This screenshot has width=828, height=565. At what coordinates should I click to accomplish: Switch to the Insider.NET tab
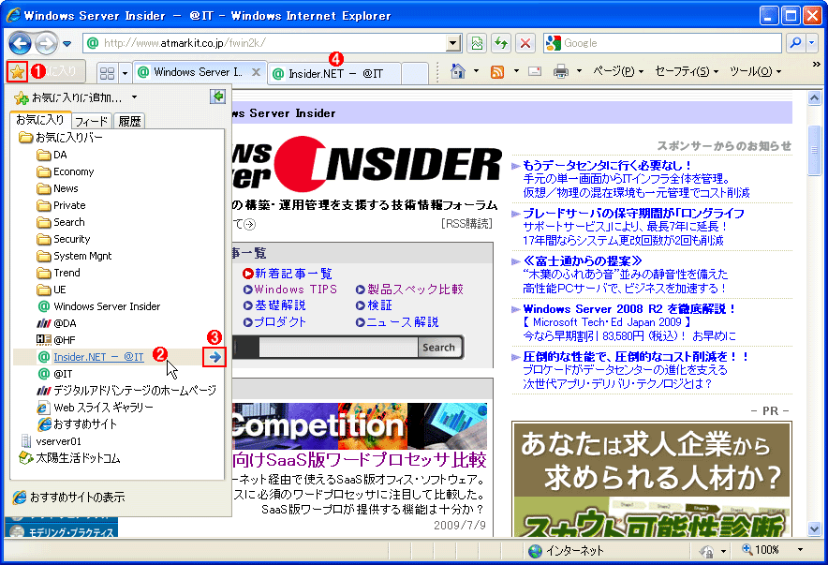tap(334, 73)
